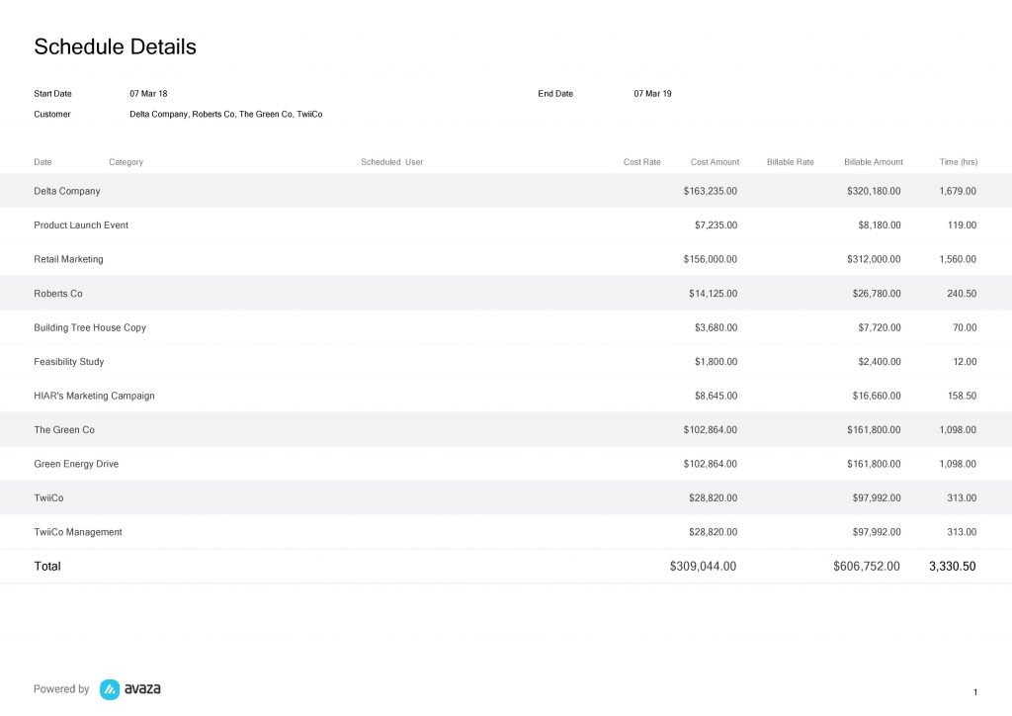Click the Cost Amount column header
This screenshot has height=716, width=1012.
(x=715, y=162)
